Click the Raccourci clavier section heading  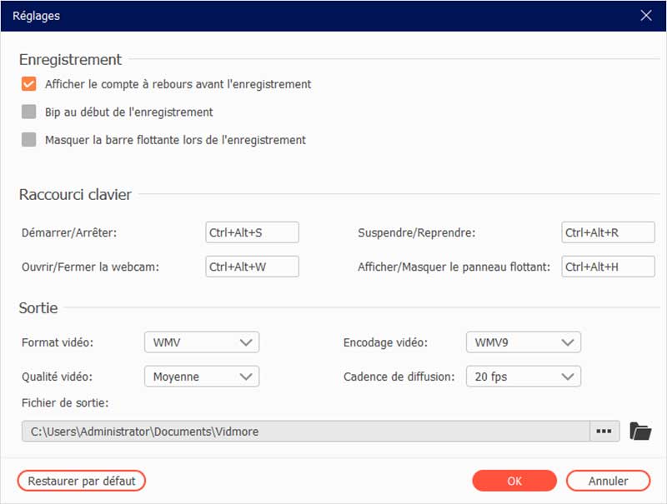tap(75, 195)
